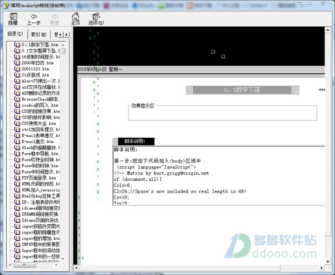Image resolution: width=335 pixels, height=275 pixels.
Task: Click the content pane scroll-down arrow
Action: (328, 262)
